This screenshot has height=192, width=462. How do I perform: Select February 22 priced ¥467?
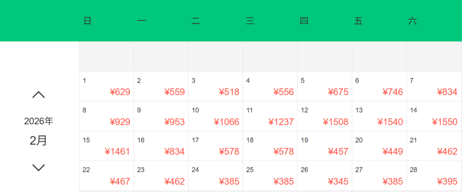tap(106, 176)
